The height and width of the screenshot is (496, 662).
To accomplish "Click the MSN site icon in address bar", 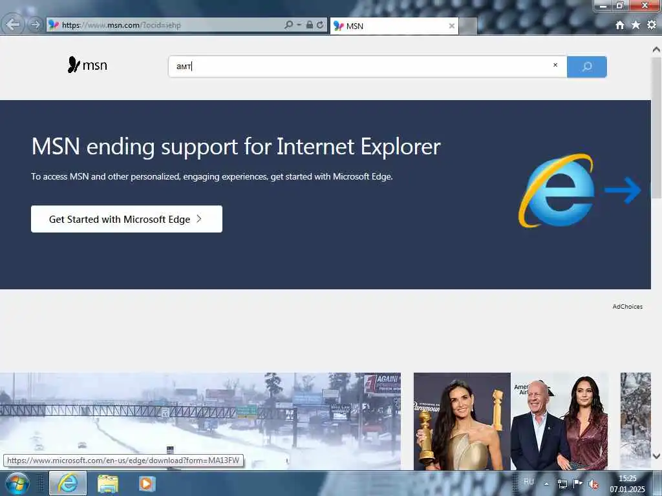I will (53, 25).
